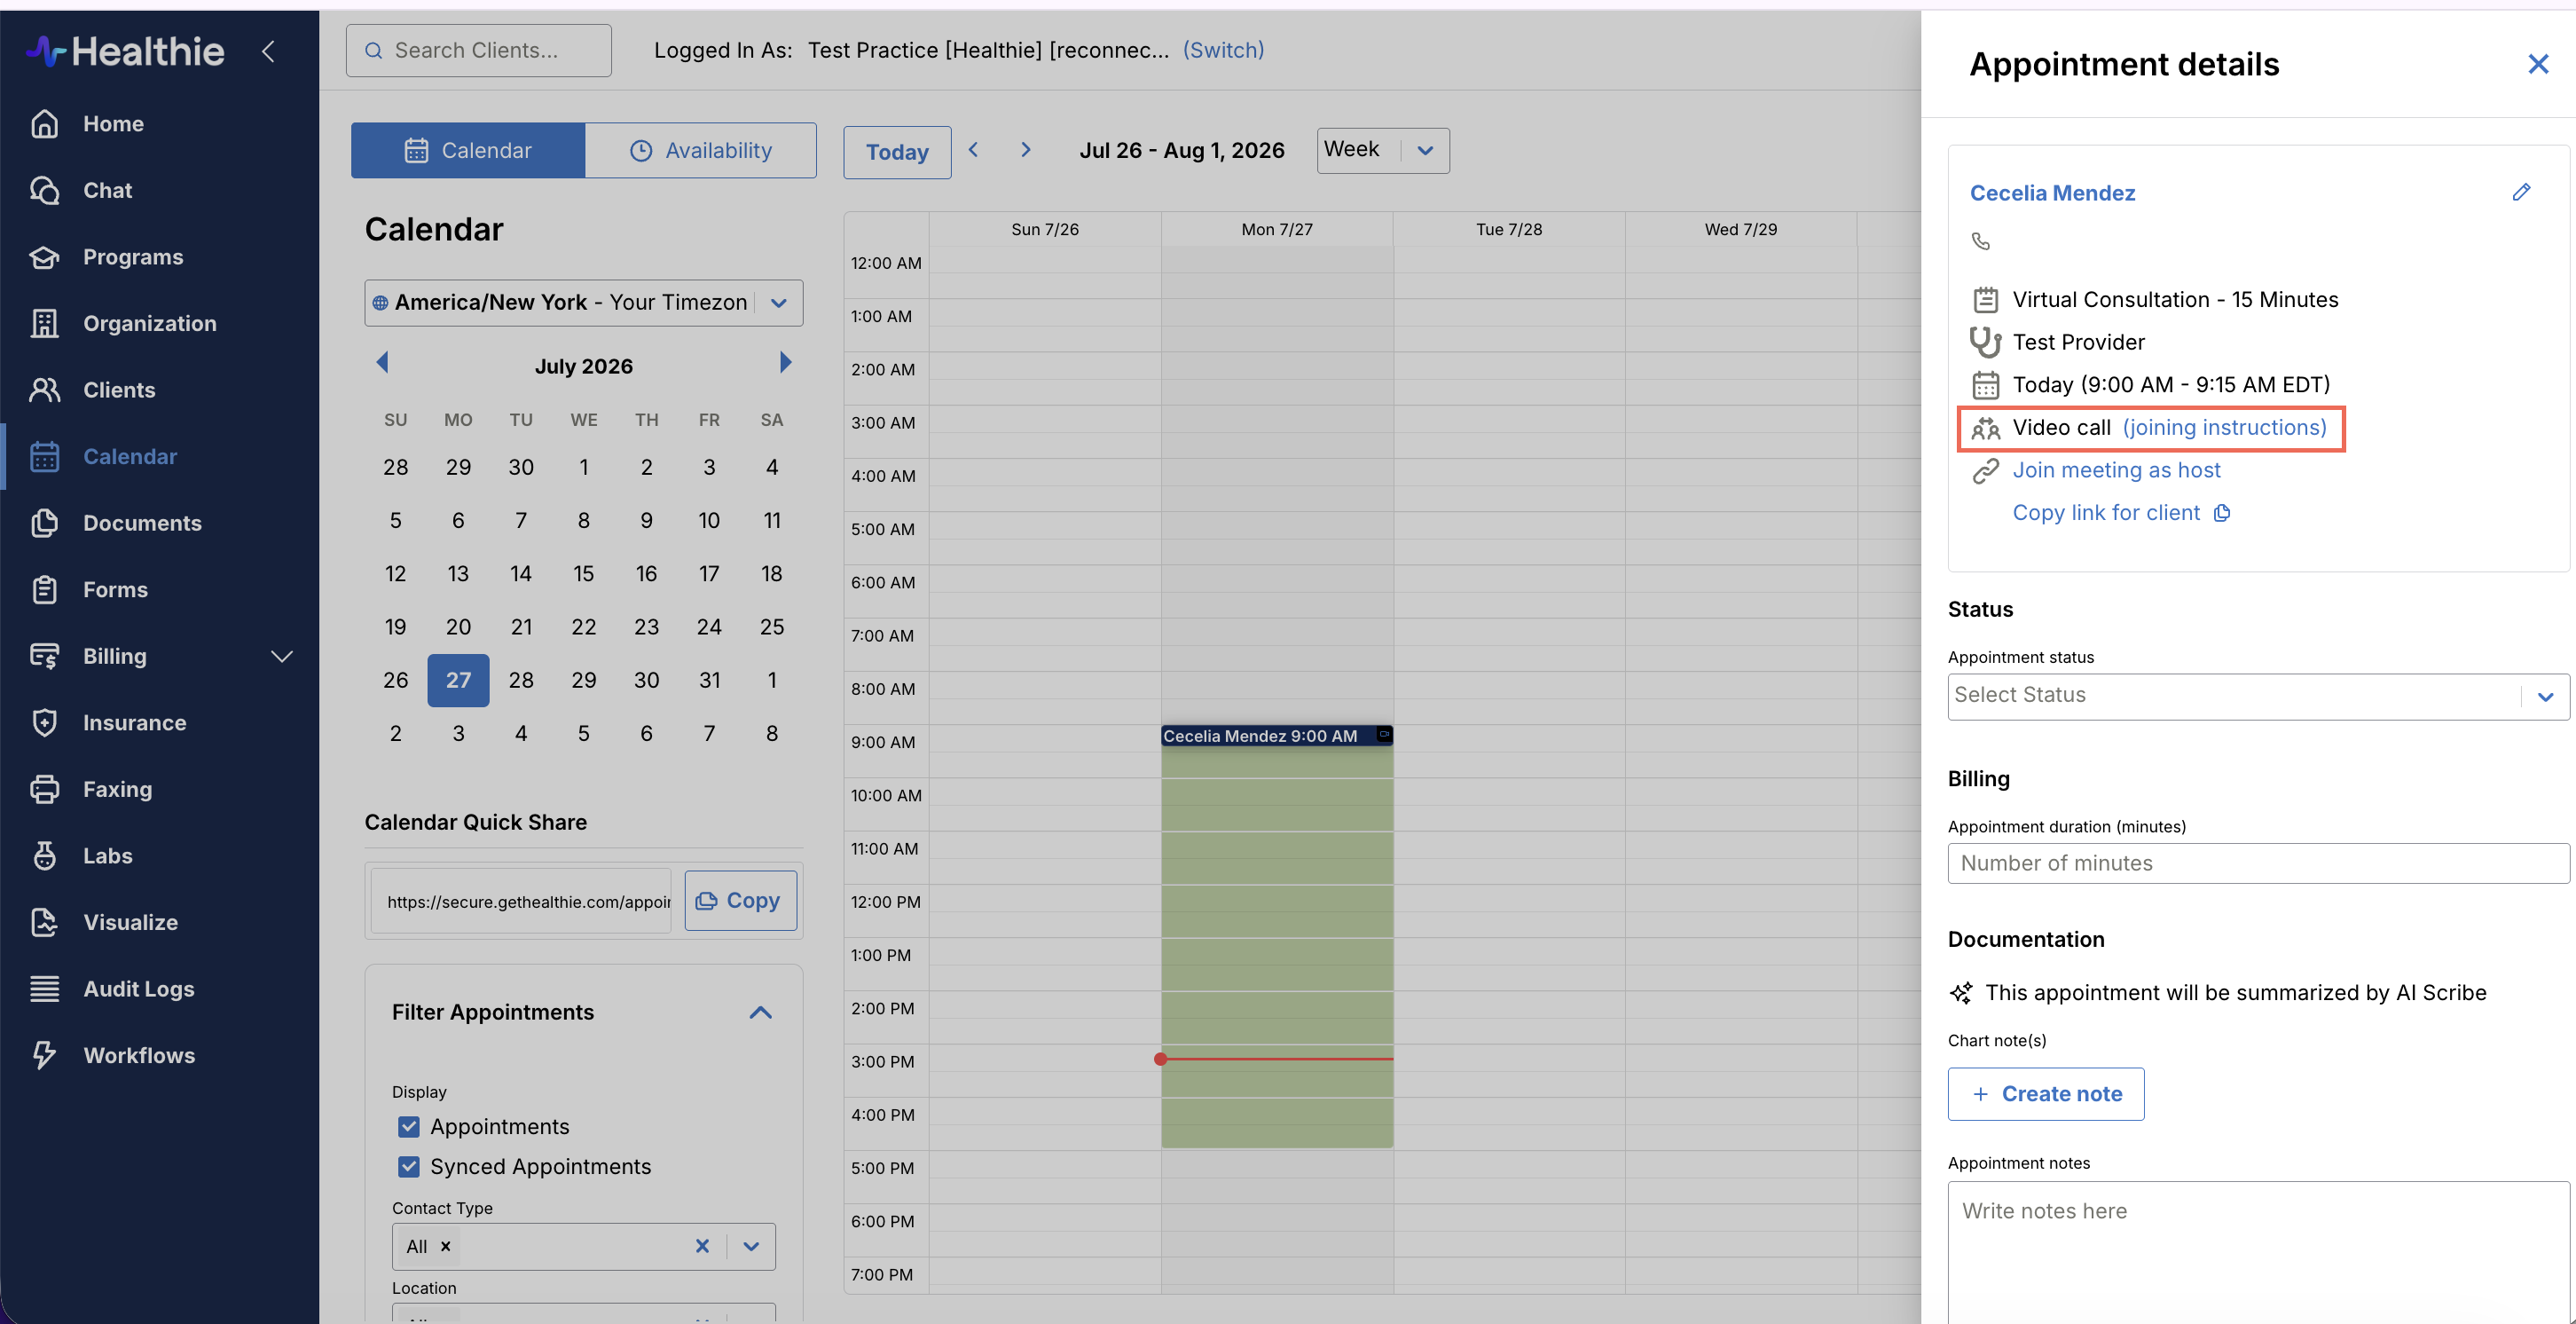Click the Faxing printer icon
The width and height of the screenshot is (2576, 1324).
(x=44, y=789)
